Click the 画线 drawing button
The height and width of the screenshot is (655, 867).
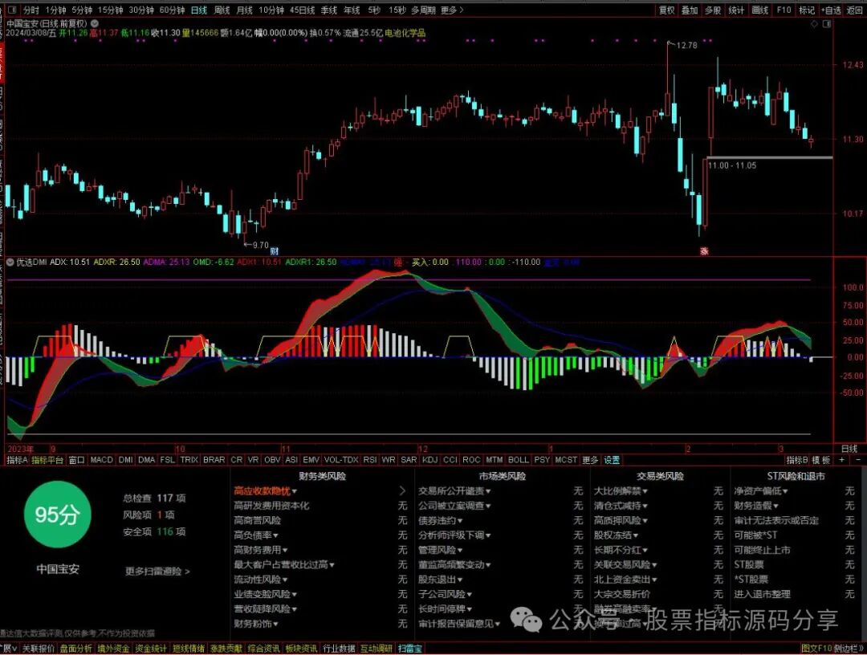(x=760, y=10)
